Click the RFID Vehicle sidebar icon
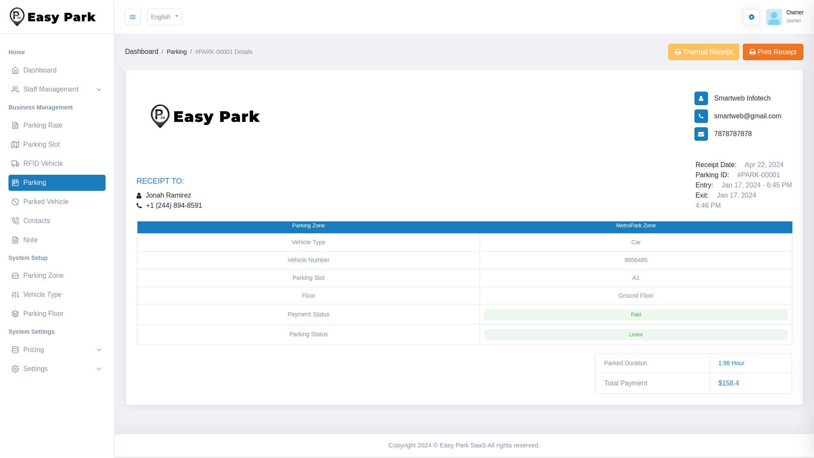 [x=15, y=164]
